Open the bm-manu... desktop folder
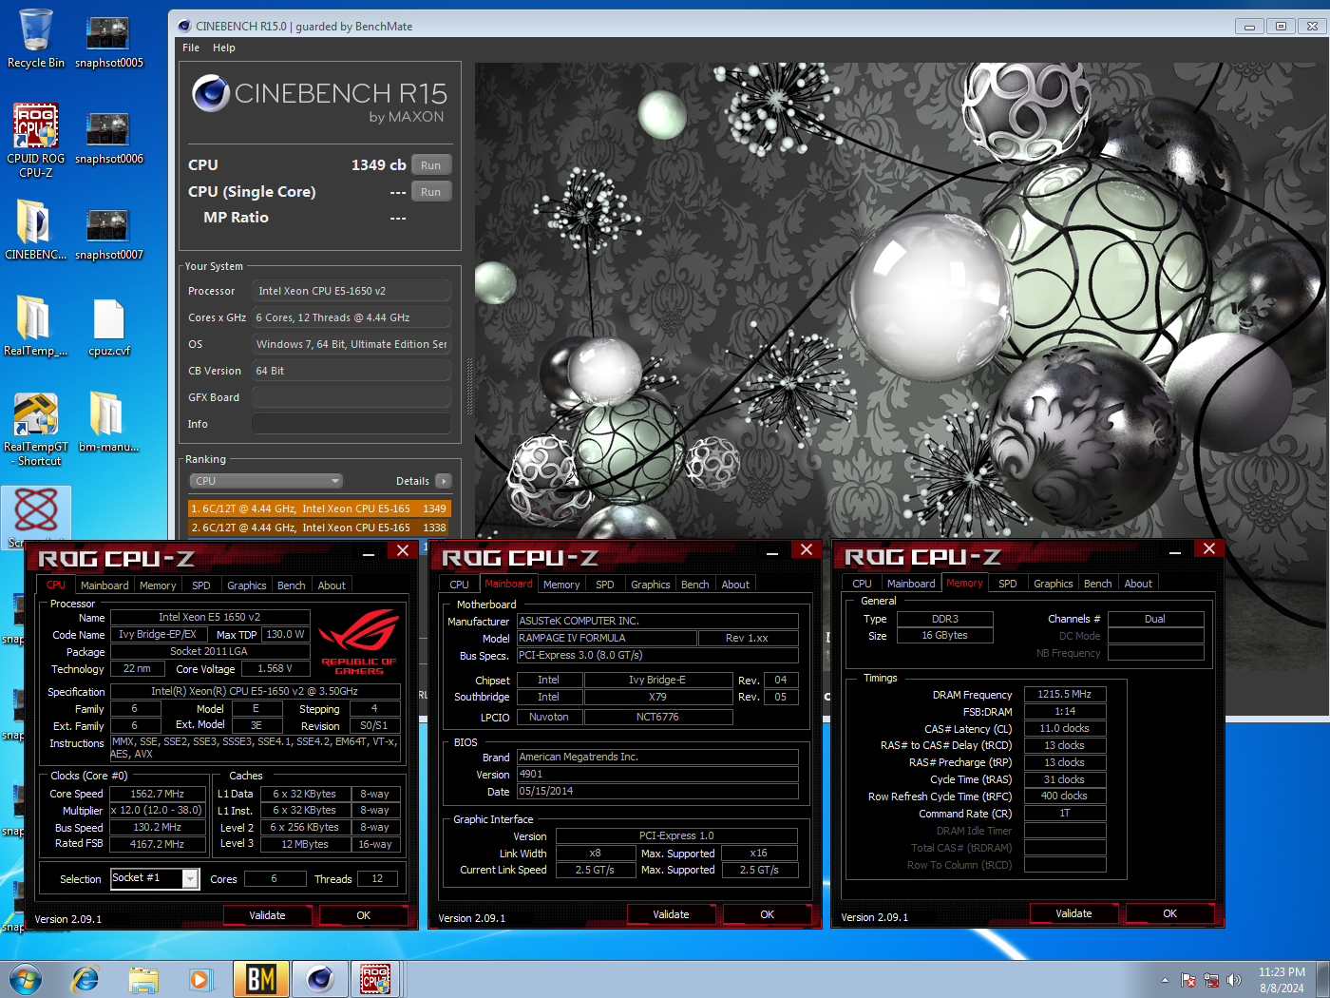 [109, 422]
